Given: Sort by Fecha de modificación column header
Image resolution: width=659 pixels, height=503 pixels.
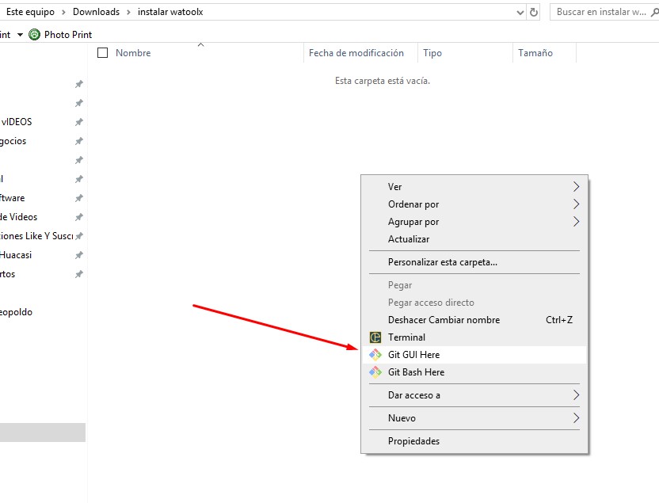Looking at the screenshot, I should (356, 53).
